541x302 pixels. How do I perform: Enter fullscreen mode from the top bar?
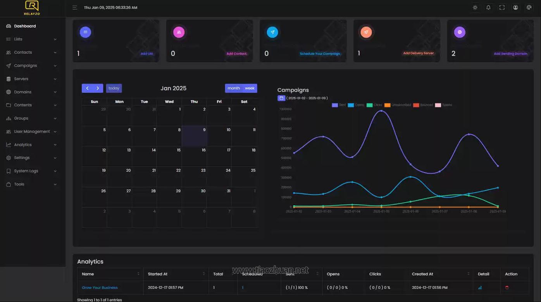point(502,7)
